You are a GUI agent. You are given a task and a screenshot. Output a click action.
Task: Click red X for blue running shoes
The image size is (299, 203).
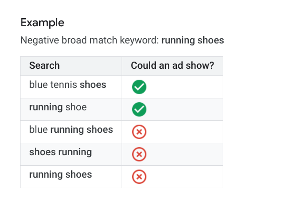coord(139,132)
